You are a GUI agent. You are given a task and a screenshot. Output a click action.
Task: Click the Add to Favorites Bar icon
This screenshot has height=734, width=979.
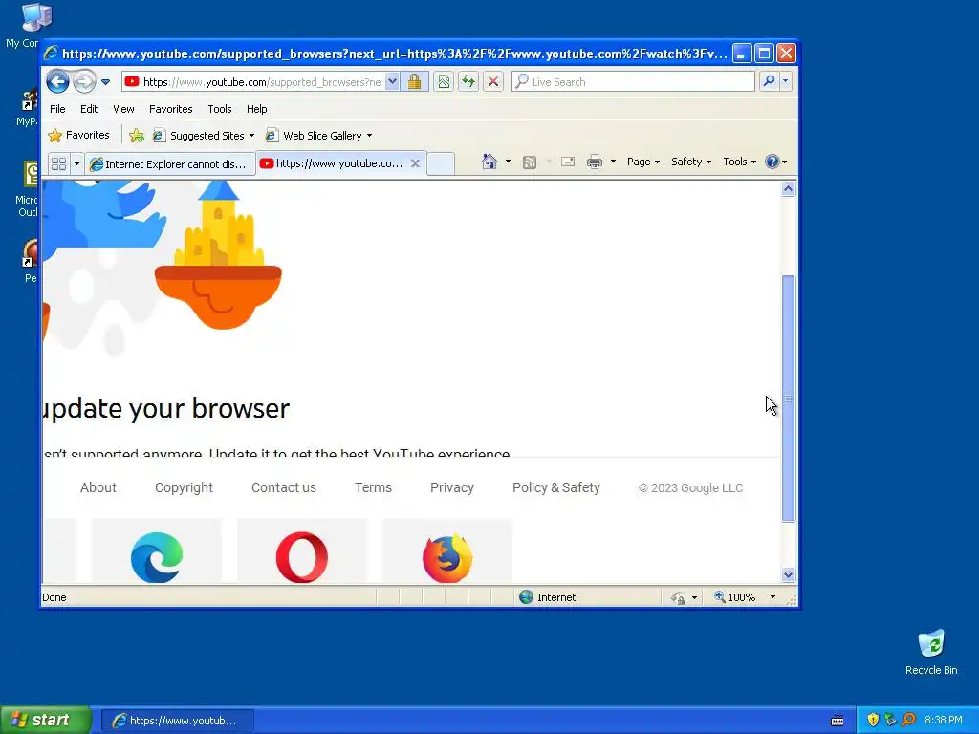(137, 136)
